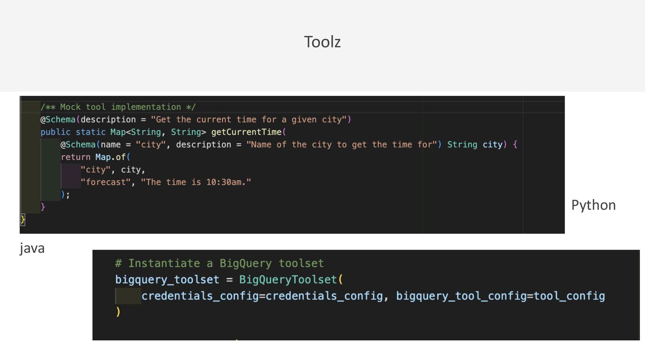Click the public static keywords

click(x=73, y=132)
